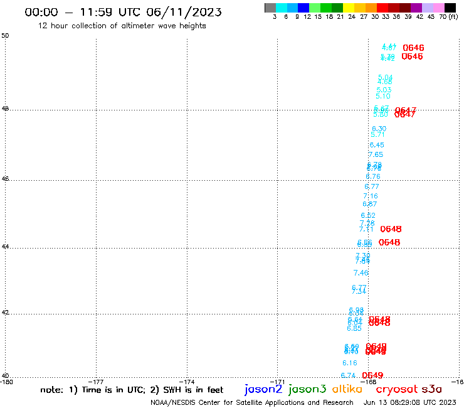Image resolution: width=464 pixels, height=408 pixels.
Task: Click the longitude axis label -168
Action: click(x=369, y=382)
